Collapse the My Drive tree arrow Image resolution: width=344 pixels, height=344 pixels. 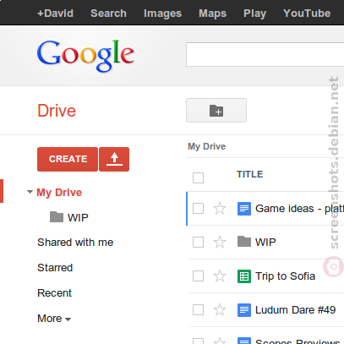point(30,192)
